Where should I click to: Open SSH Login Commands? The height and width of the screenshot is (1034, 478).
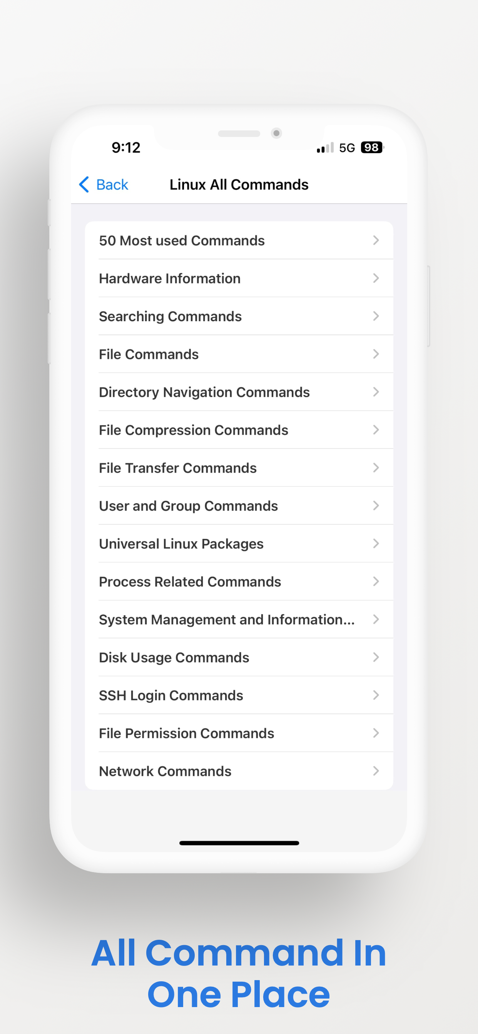[239, 695]
